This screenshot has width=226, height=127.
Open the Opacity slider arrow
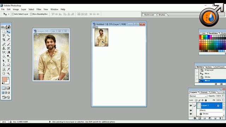[x=223, y=96]
